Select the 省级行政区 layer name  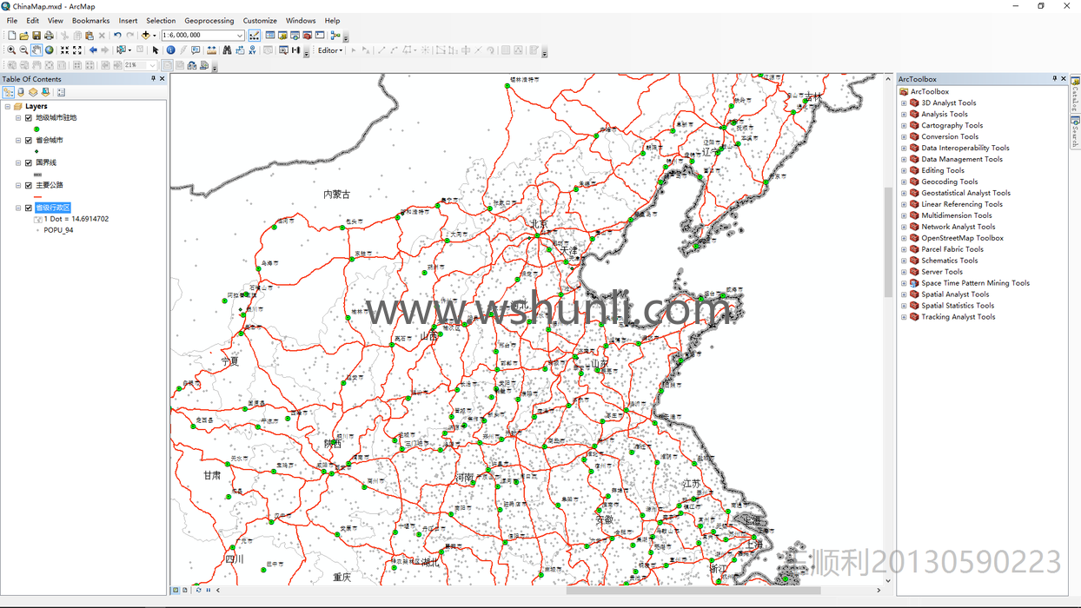[x=53, y=208]
